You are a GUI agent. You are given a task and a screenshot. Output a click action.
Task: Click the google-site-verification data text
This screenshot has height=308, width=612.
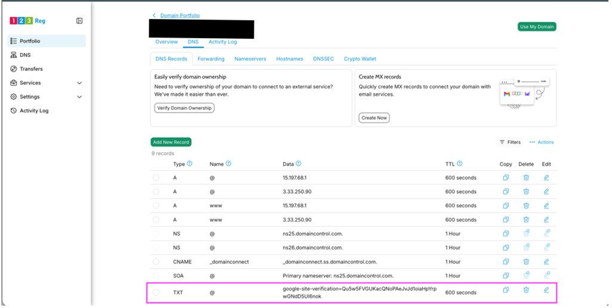click(x=359, y=293)
